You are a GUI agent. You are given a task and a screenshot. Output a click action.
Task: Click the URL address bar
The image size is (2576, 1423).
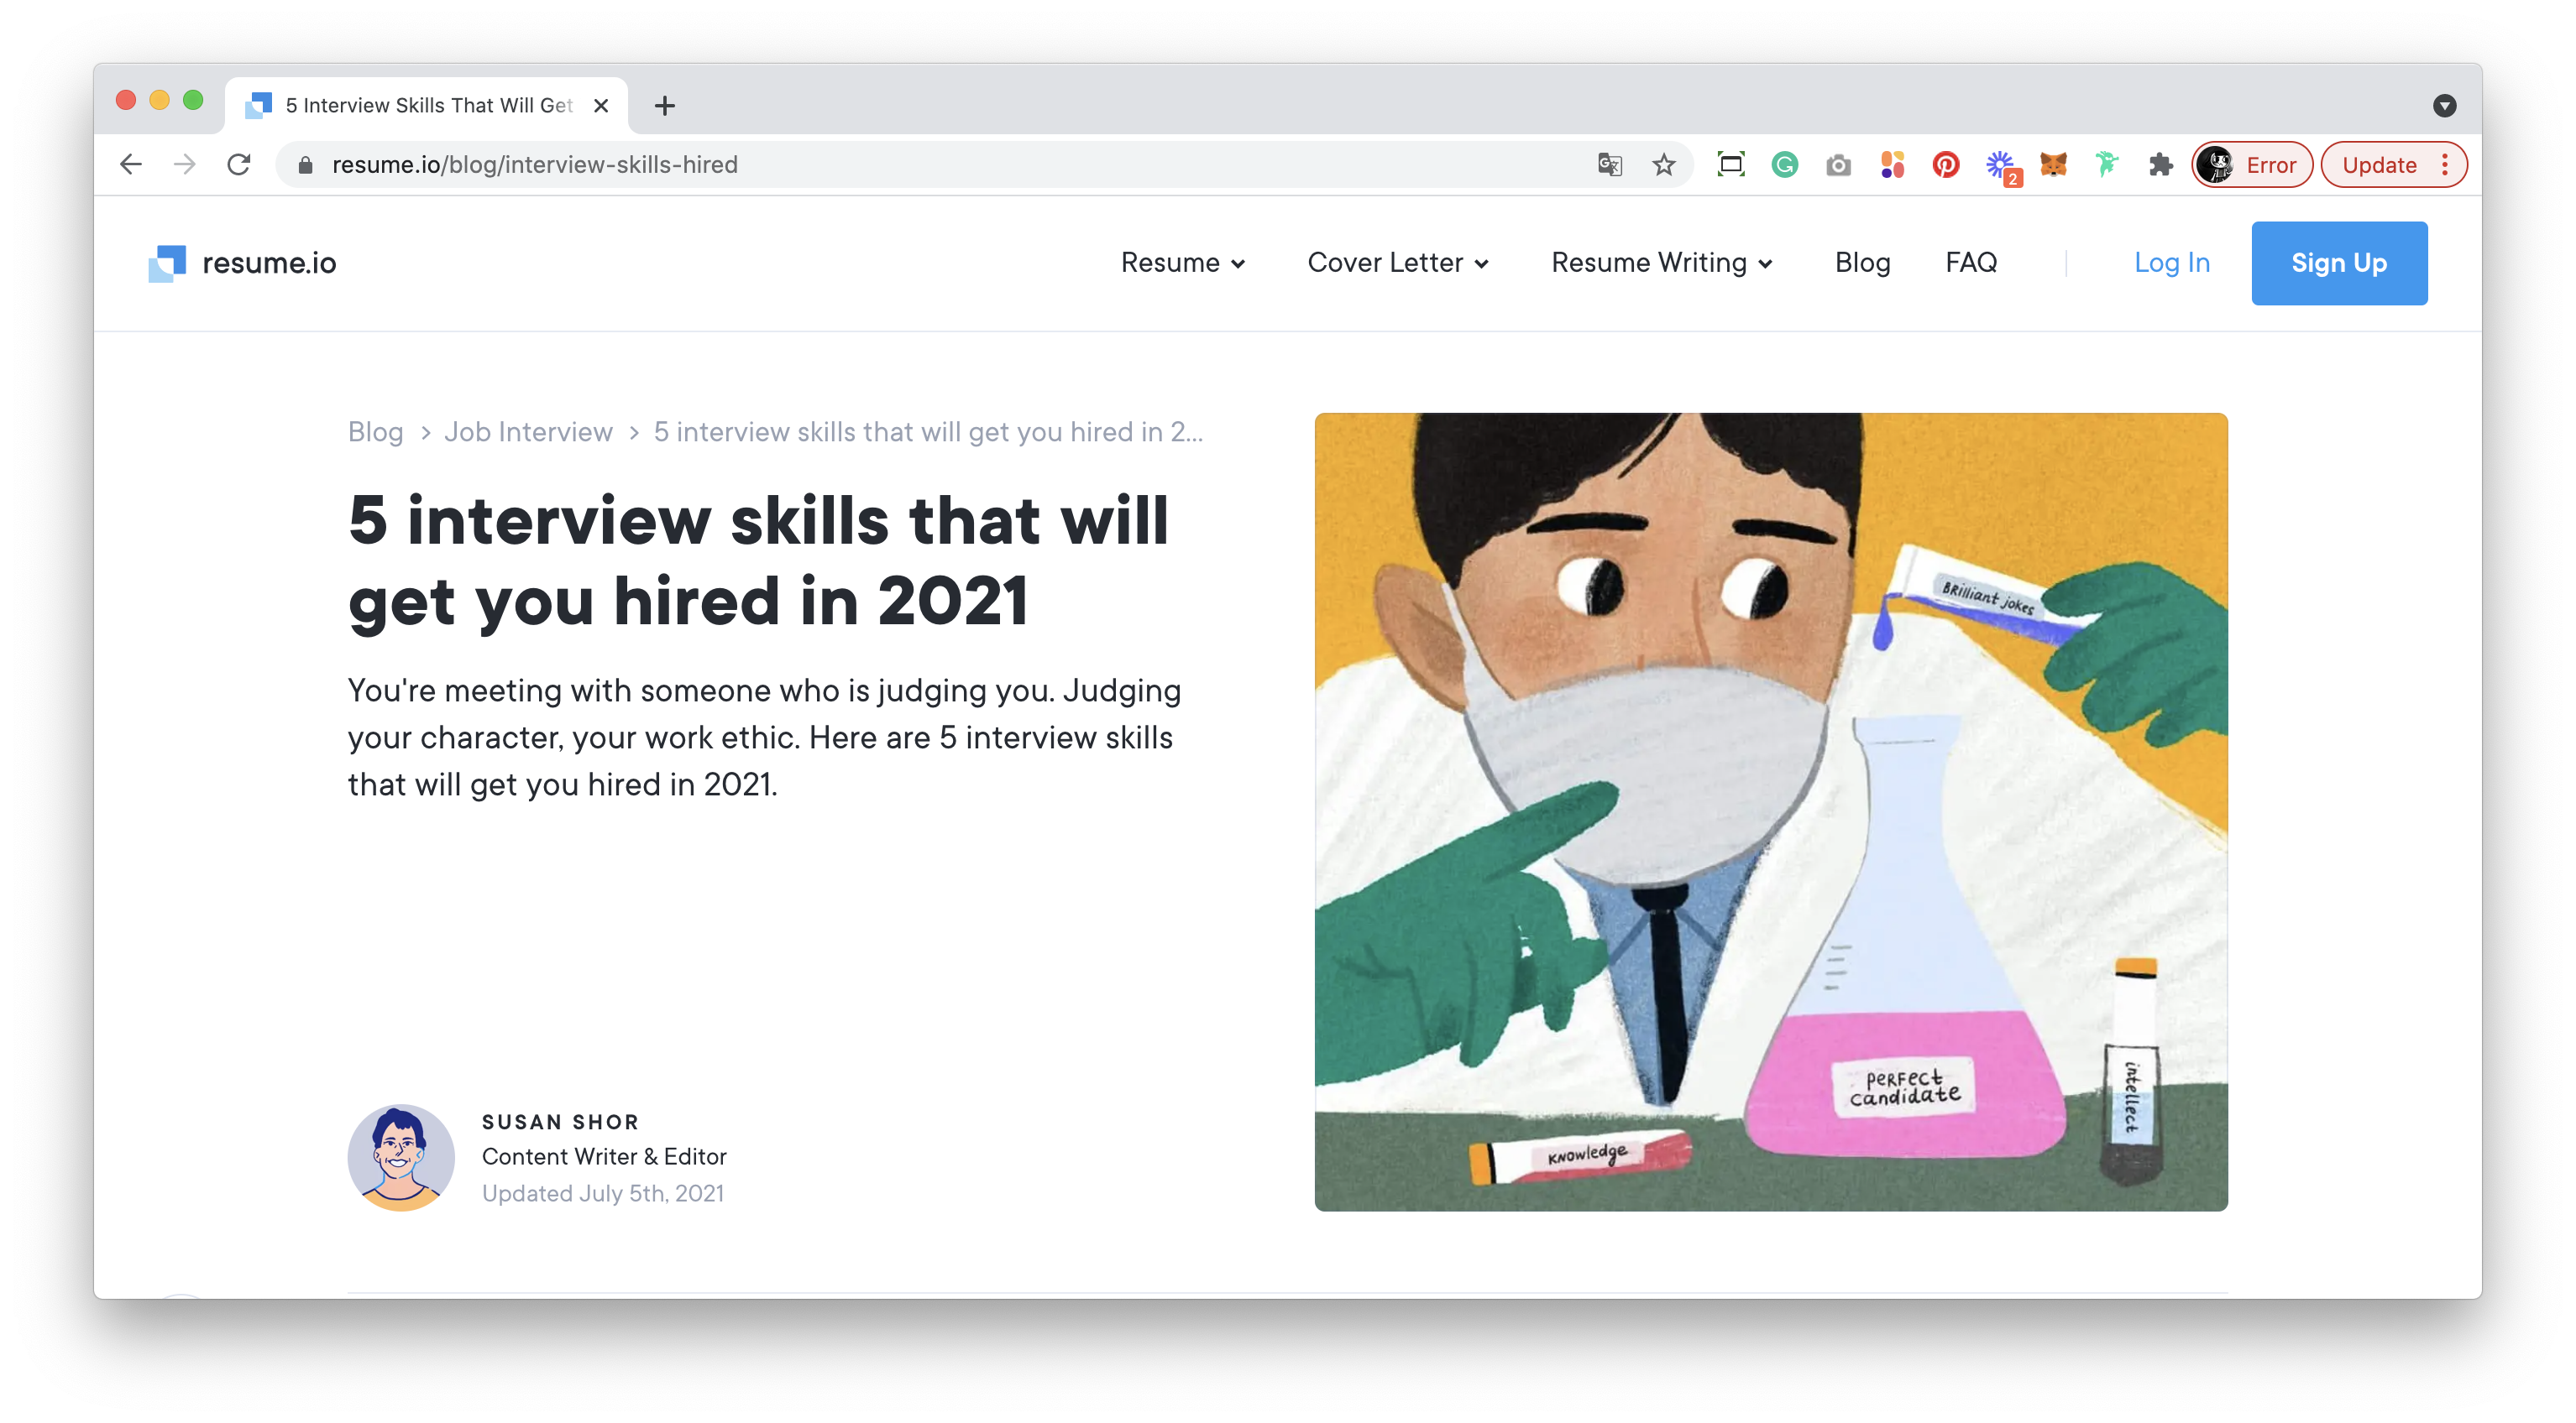(900, 165)
